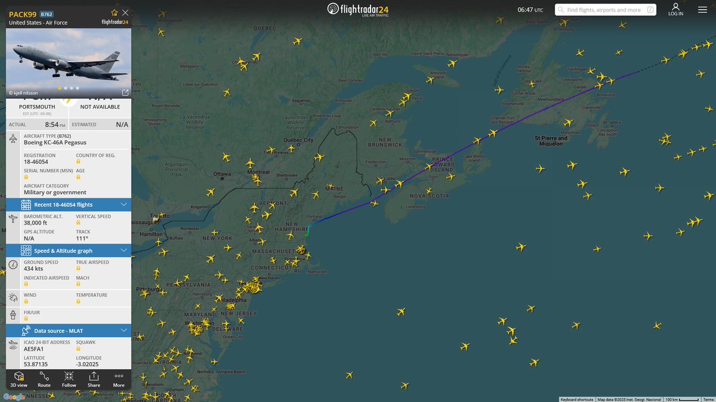The image size is (716, 402).
Task: Click the longitude value -3.02025
Action: [x=87, y=364]
